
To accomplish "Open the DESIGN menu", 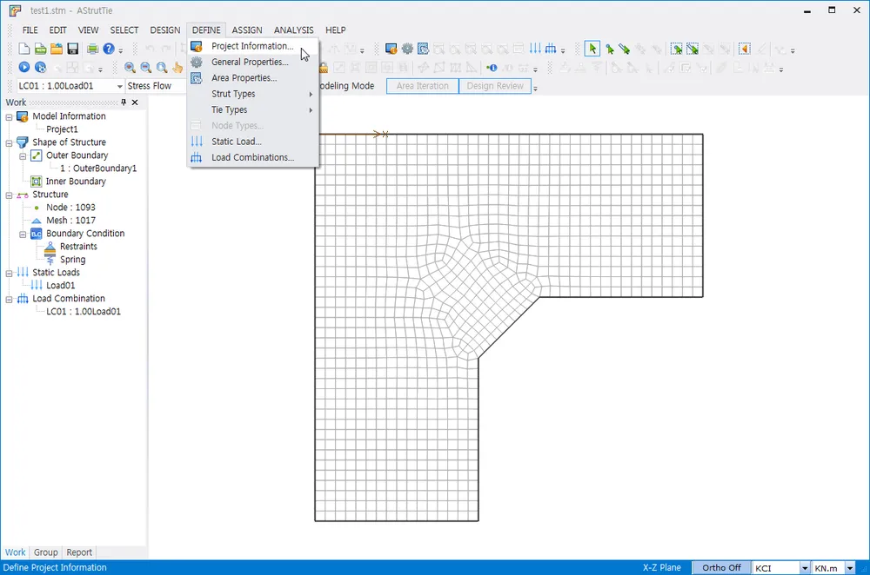I will [164, 30].
